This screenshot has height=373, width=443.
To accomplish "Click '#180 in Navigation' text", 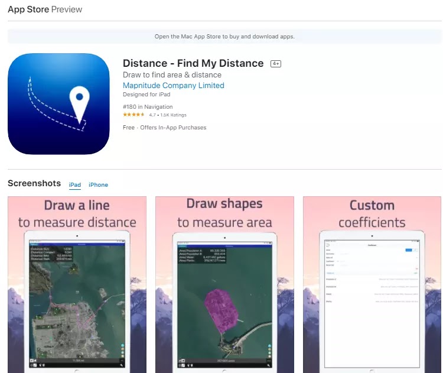I will tap(148, 106).
